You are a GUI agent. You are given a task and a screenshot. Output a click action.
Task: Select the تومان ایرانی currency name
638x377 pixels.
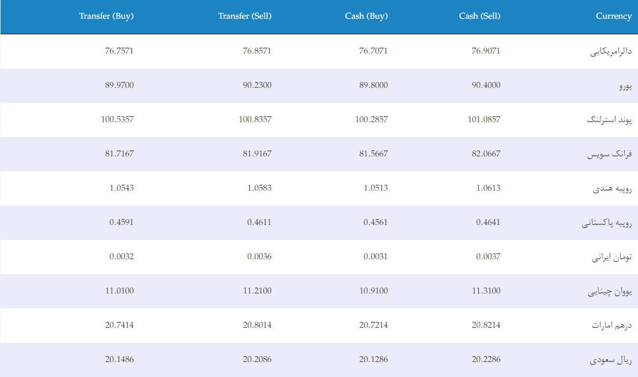(x=612, y=257)
